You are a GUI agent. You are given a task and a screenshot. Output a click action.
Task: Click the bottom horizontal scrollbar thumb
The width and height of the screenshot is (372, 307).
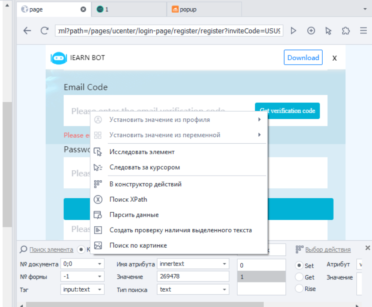[x=145, y=305]
